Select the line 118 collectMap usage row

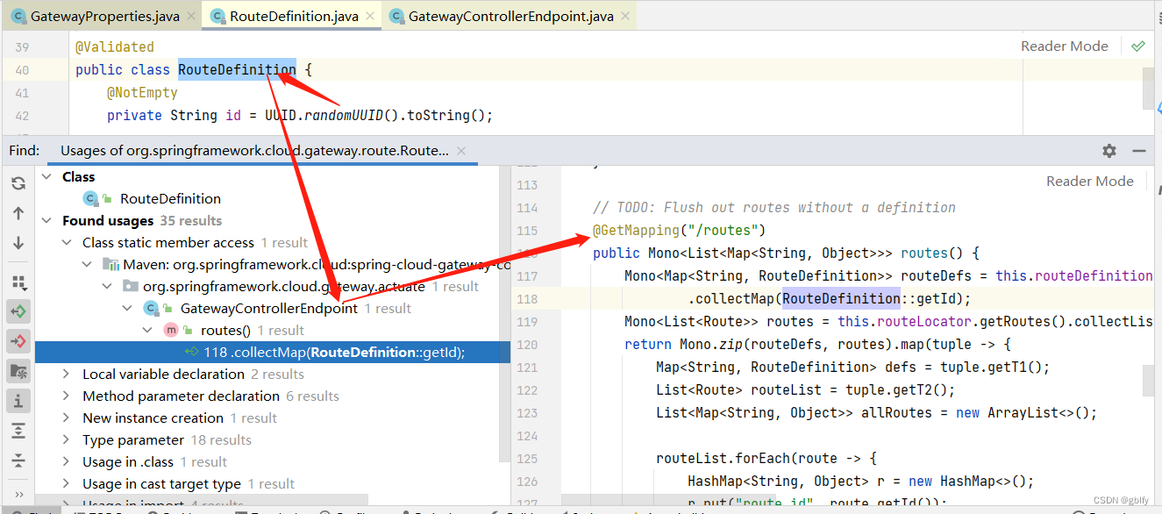(273, 352)
